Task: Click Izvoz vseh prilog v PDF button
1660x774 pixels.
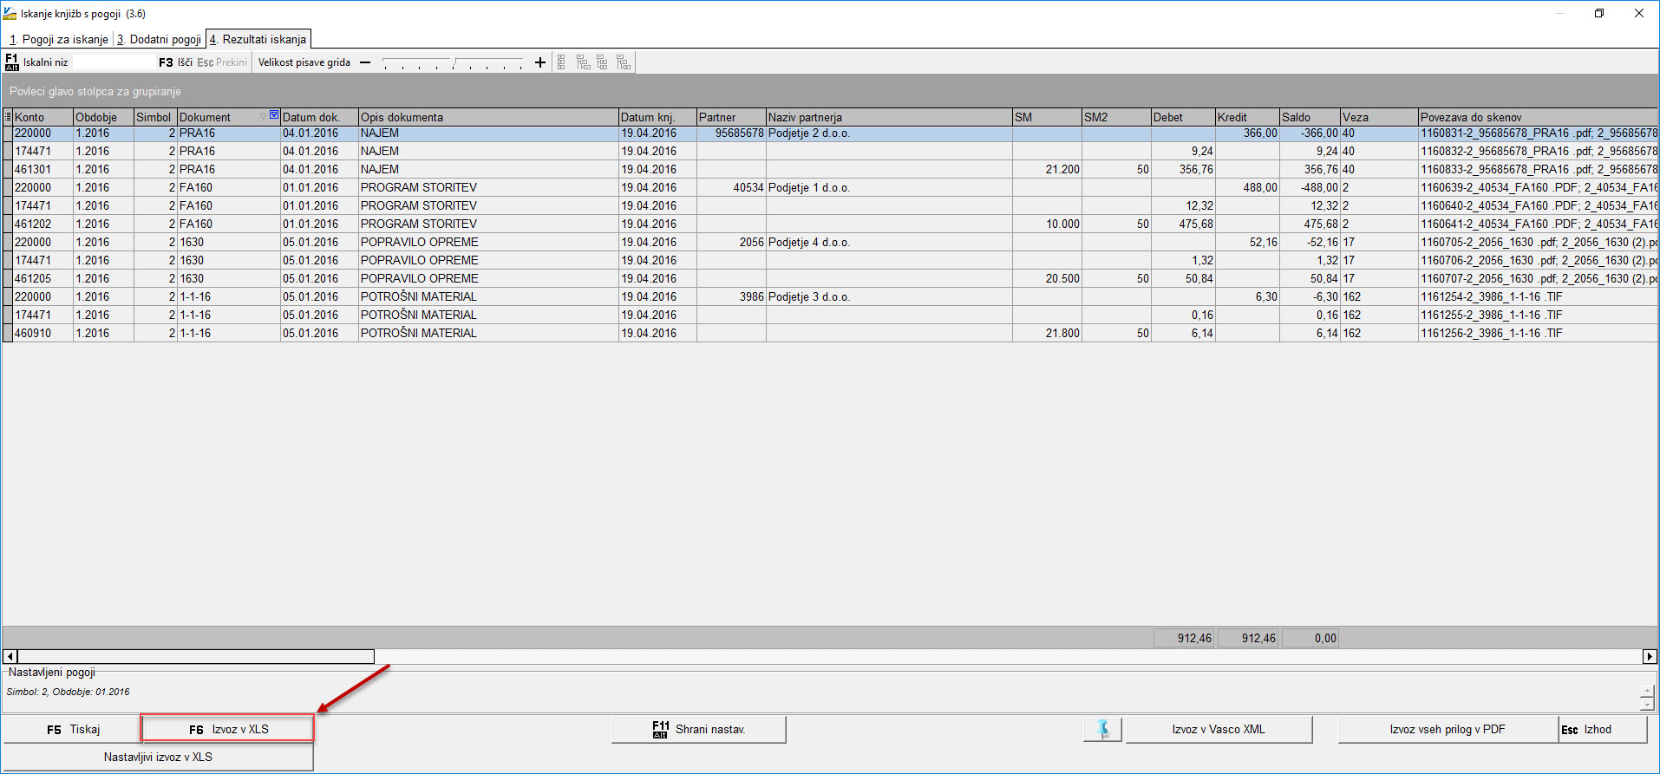Action: [1448, 729]
